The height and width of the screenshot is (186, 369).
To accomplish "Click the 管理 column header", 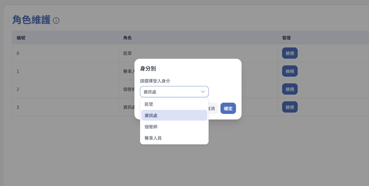I will point(286,38).
